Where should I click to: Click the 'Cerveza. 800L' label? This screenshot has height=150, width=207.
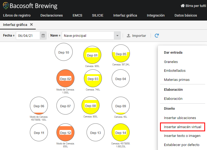90,117
